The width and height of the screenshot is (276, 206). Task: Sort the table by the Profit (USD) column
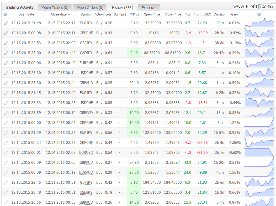click(x=202, y=14)
